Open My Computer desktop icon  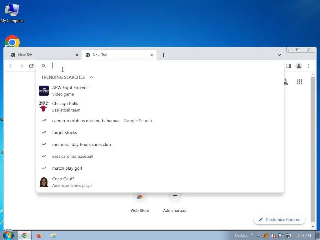(12, 12)
